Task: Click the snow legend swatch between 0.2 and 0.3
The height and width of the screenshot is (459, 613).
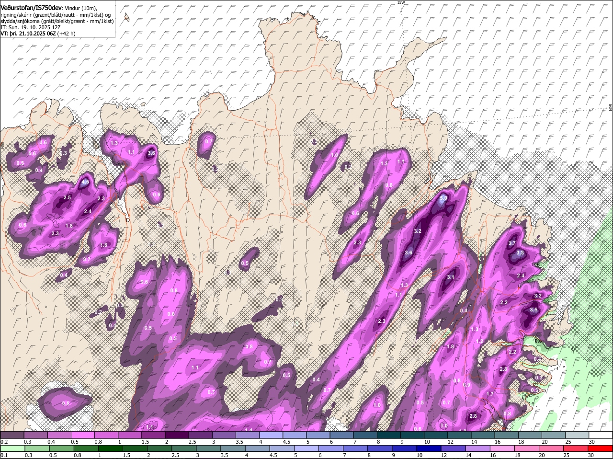Action: (12, 435)
